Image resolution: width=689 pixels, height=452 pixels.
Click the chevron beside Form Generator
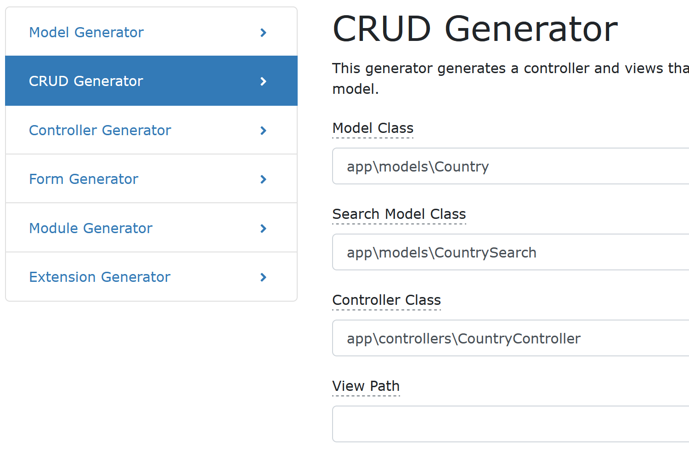point(263,179)
